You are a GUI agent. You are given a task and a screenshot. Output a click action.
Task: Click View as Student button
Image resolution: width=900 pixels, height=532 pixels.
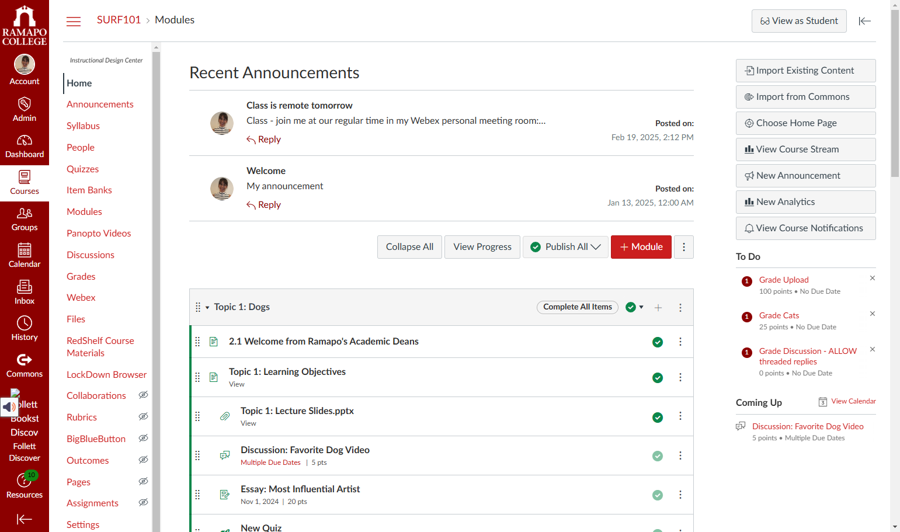[x=799, y=21]
